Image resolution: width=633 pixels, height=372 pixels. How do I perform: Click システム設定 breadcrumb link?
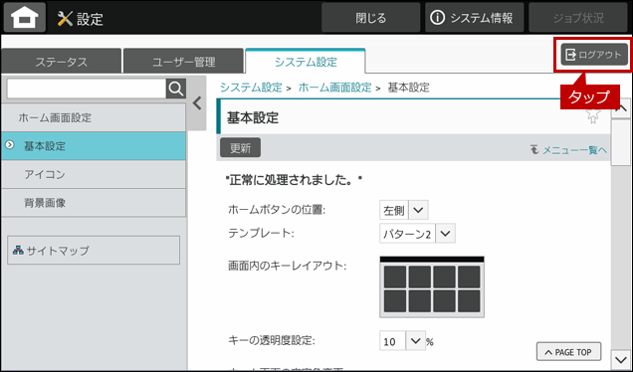[251, 88]
